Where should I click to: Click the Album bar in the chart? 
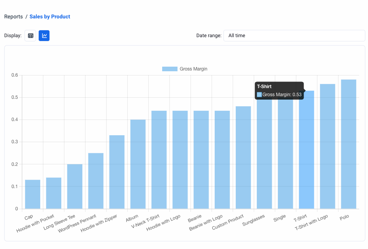coord(138,165)
